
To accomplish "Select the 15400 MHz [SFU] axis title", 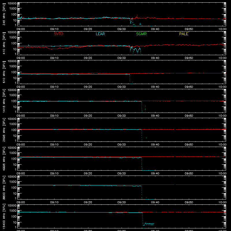I will pos(4,216).
